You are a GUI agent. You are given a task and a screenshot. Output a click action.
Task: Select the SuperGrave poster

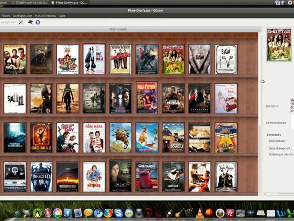coord(120,59)
